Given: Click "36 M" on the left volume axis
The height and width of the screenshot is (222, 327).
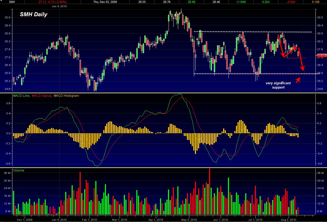Looking at the screenshot, I should coord(7,173).
